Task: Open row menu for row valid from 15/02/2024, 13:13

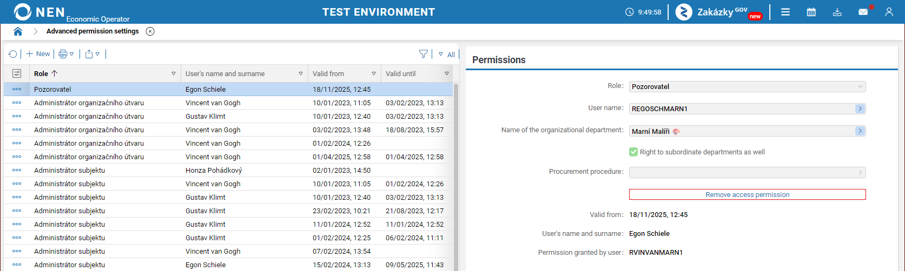Action: coord(17,265)
